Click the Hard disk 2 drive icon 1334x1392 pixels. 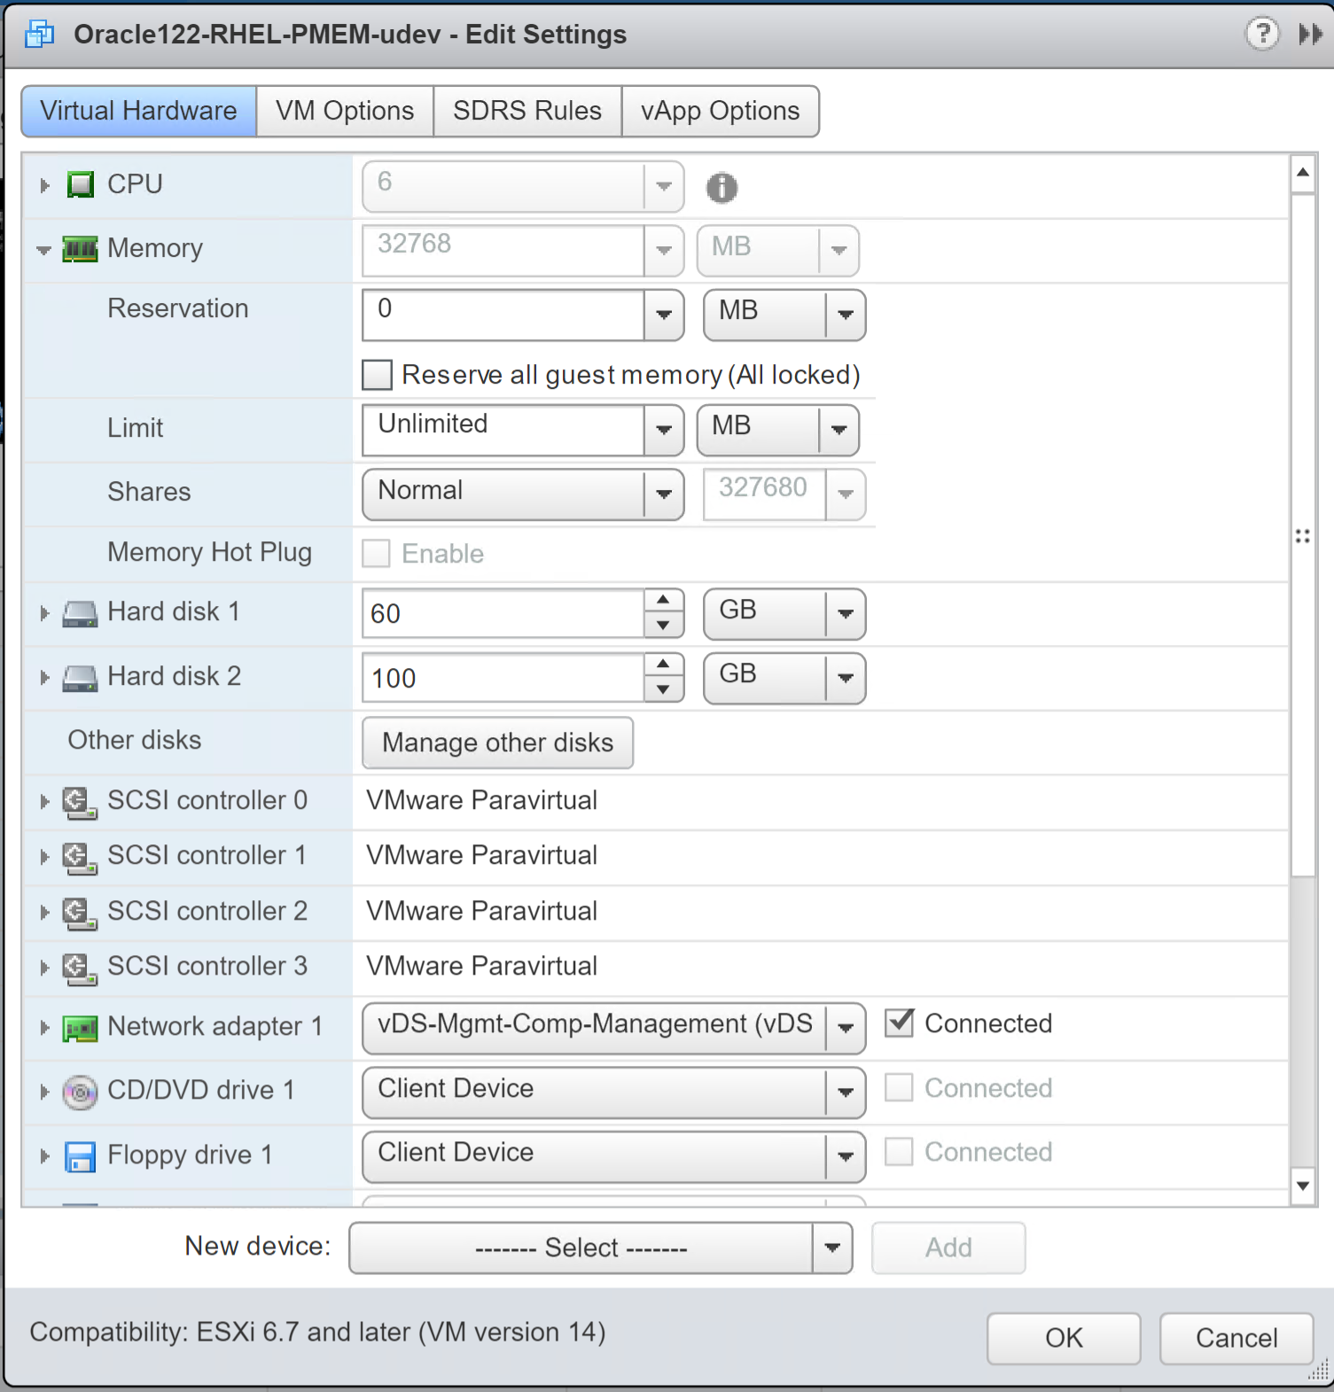click(80, 678)
